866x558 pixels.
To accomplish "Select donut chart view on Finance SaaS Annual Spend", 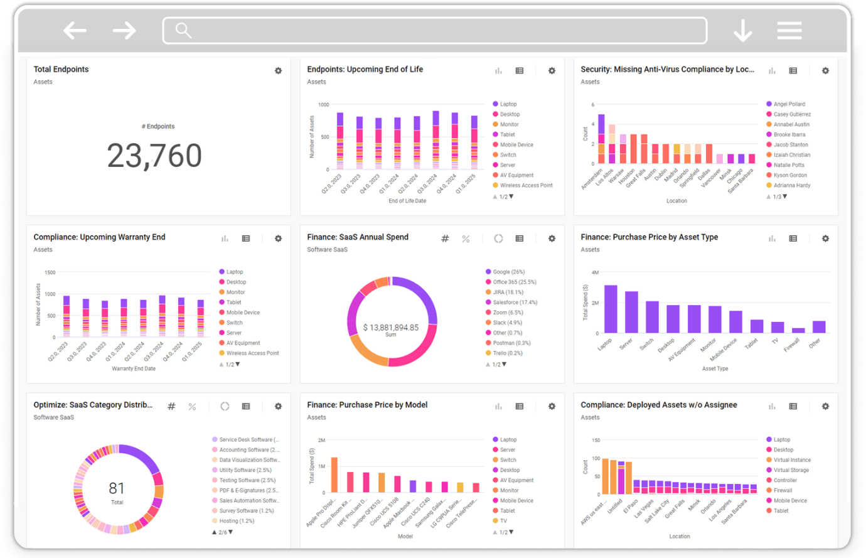I will (x=498, y=239).
